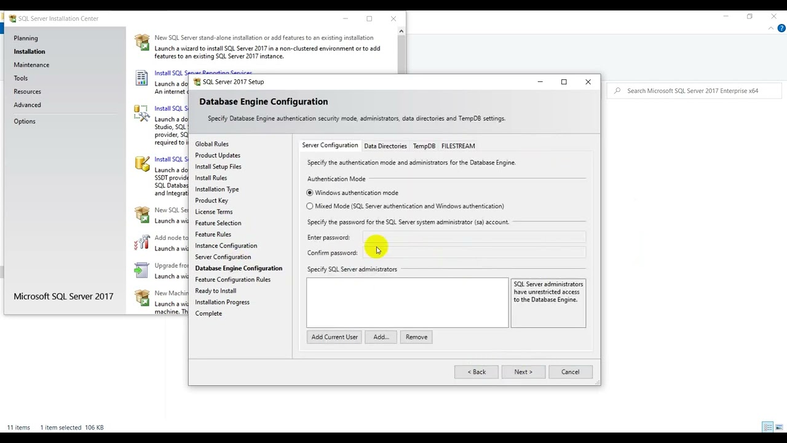Screen dimensions: 787x443
Task: Click Database Engine Configuration step
Action: tap(239, 268)
